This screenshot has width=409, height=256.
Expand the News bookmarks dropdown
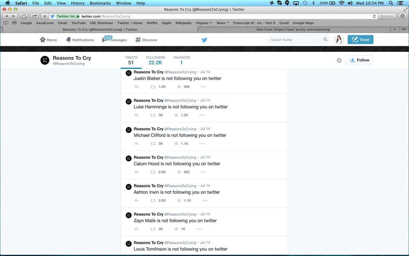pyautogui.click(x=223, y=23)
